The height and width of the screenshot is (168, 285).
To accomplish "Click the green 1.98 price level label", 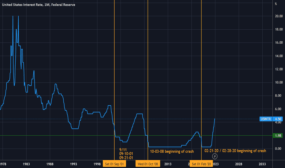I will (x=278, y=136).
